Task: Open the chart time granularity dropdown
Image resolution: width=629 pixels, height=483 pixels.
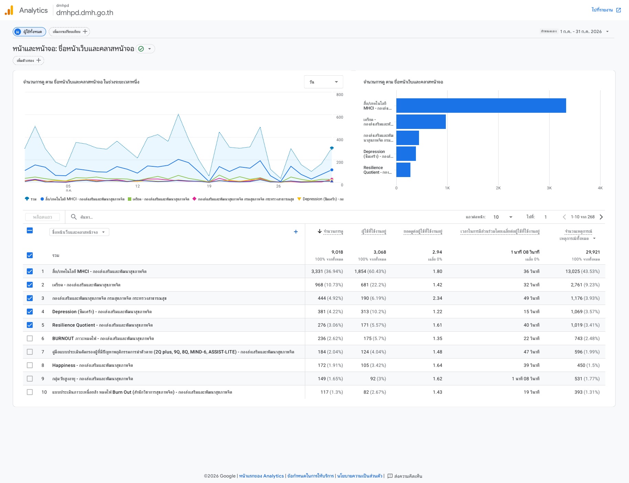Action: 323,82
